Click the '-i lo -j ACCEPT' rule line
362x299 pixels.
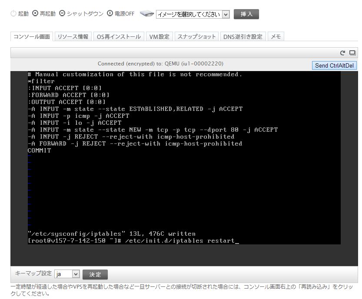tap(75, 123)
